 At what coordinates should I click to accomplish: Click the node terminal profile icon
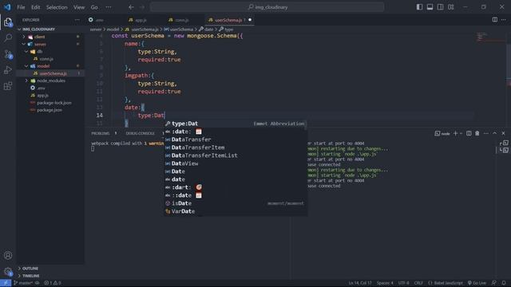point(442,133)
